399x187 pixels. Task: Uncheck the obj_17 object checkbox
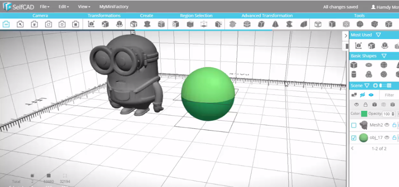coord(354,138)
